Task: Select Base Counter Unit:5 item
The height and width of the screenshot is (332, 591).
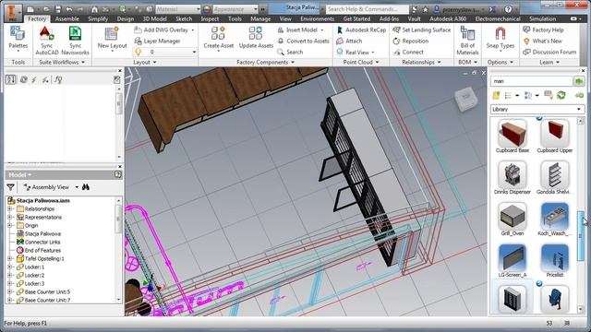Action: 47,291
